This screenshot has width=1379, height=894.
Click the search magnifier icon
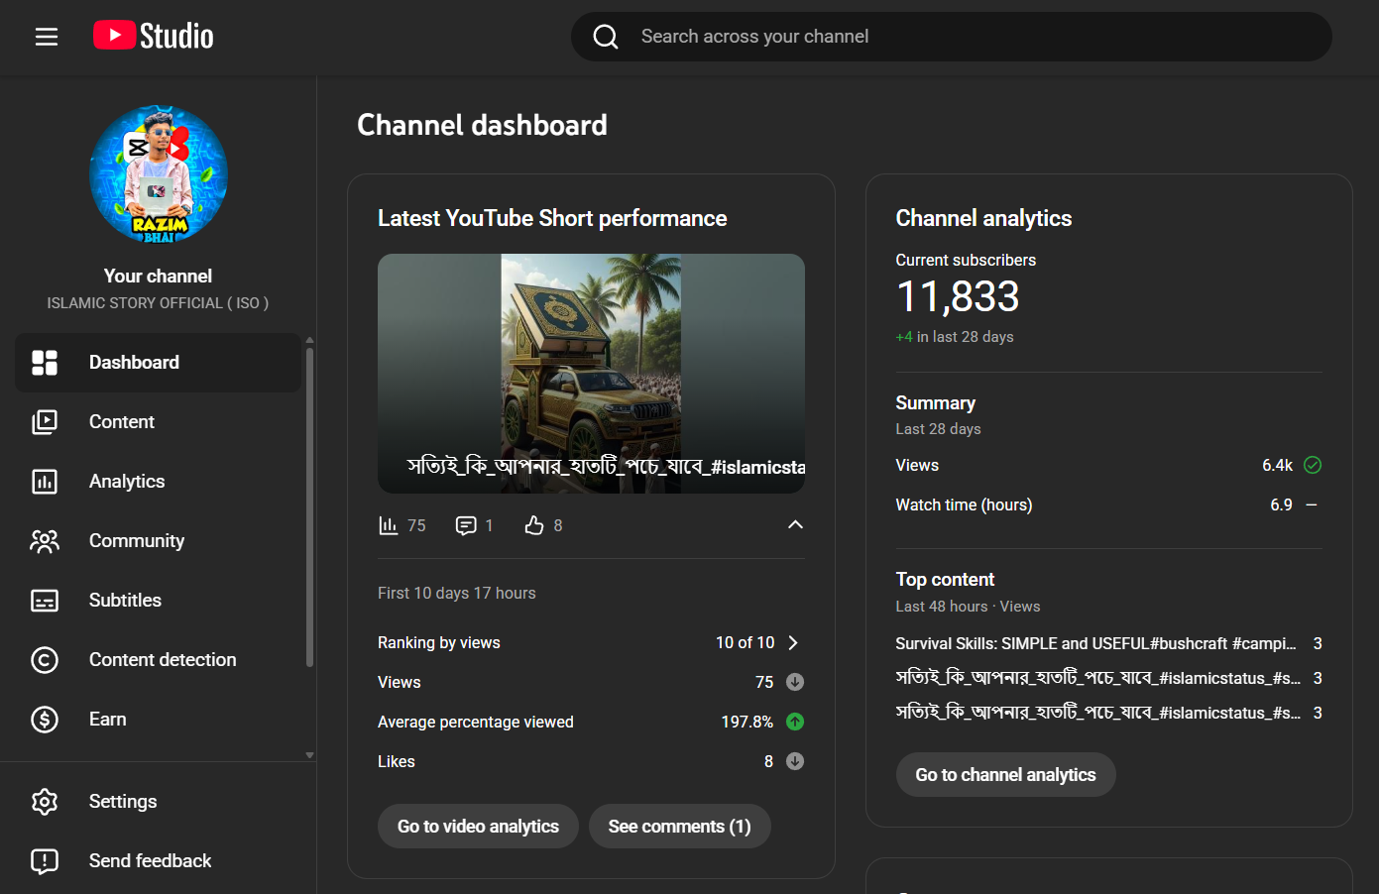(x=606, y=37)
